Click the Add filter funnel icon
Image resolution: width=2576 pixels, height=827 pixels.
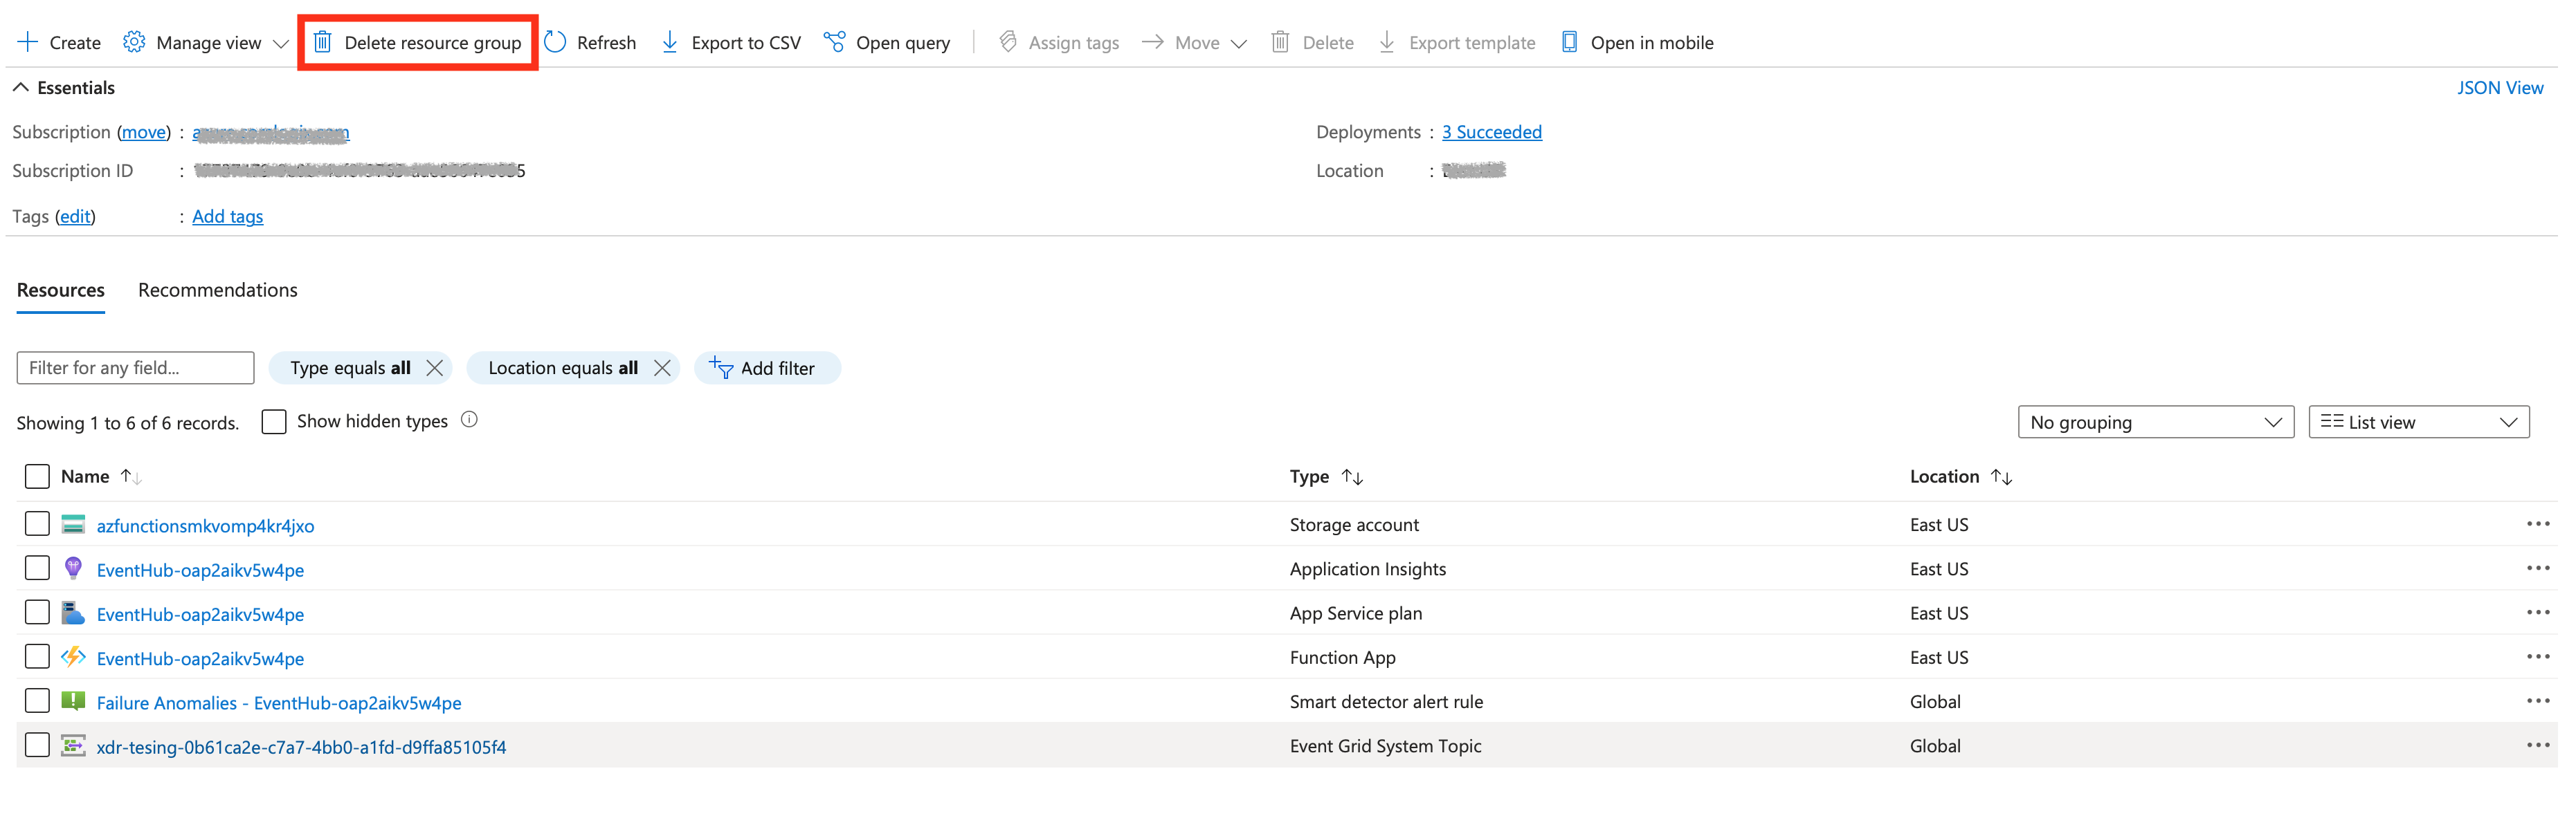721,368
